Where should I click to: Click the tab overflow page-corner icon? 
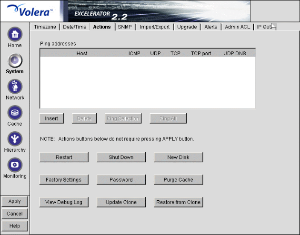point(274,26)
